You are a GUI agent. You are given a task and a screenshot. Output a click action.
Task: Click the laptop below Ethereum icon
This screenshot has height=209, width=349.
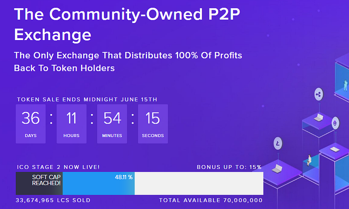pyautogui.click(x=335, y=149)
